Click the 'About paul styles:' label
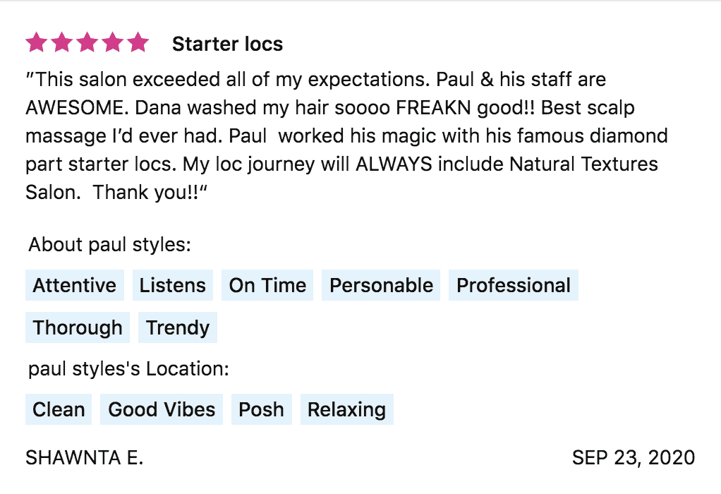 pyautogui.click(x=110, y=246)
